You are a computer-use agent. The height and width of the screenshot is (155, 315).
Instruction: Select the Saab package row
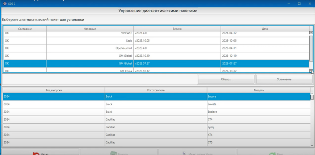coord(156,41)
